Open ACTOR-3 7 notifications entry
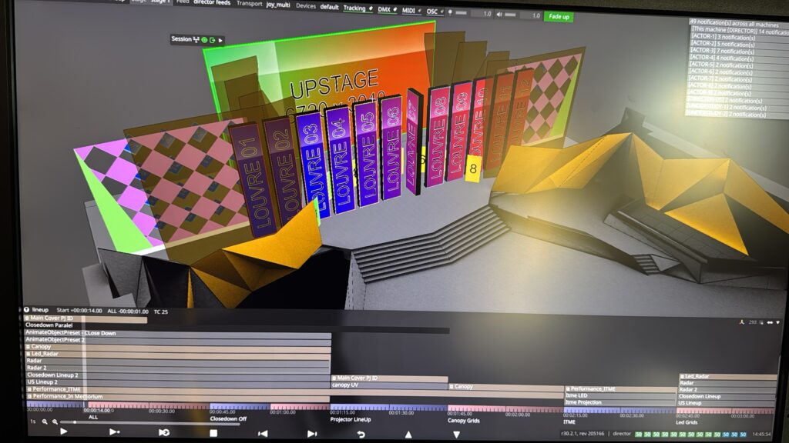Screen dimensions: 789x443 pyautogui.click(x=723, y=51)
